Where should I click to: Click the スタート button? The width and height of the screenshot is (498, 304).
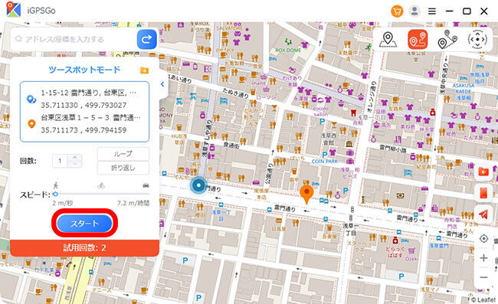click(84, 224)
